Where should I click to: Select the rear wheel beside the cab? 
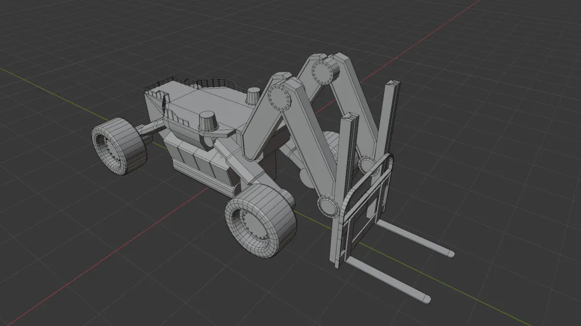point(119,146)
